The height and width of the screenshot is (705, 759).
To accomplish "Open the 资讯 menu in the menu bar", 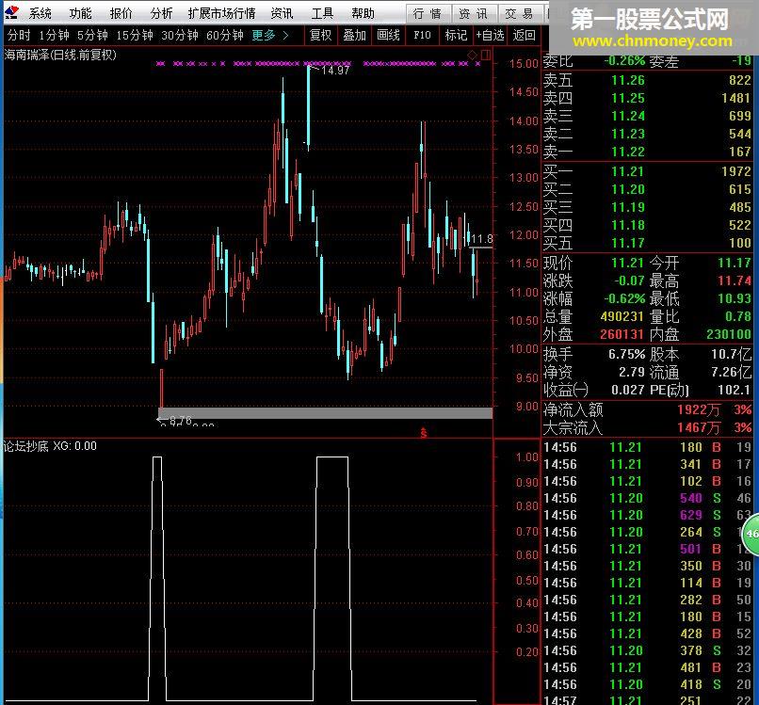I will coord(283,13).
